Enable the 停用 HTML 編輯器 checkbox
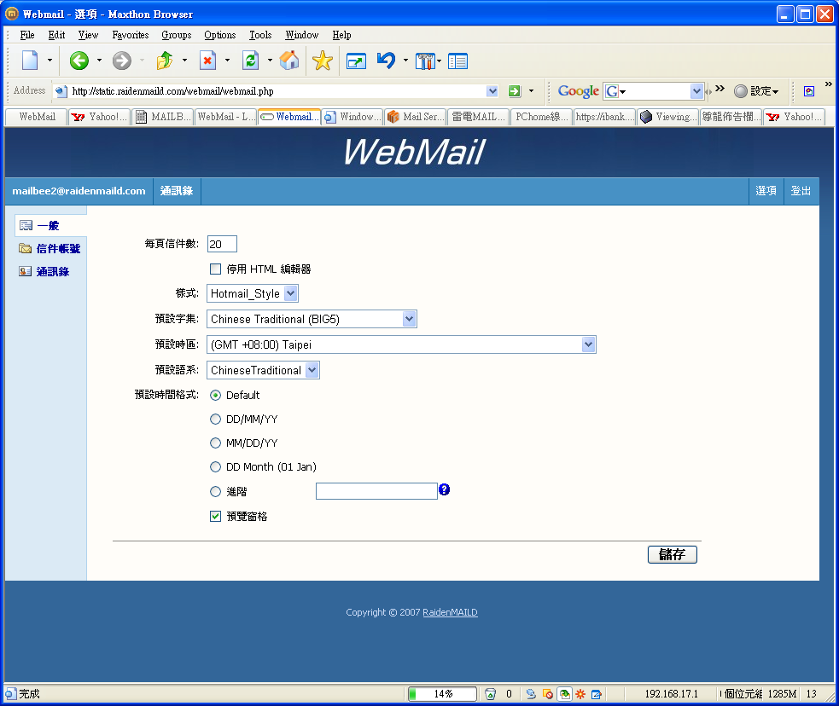 point(216,269)
